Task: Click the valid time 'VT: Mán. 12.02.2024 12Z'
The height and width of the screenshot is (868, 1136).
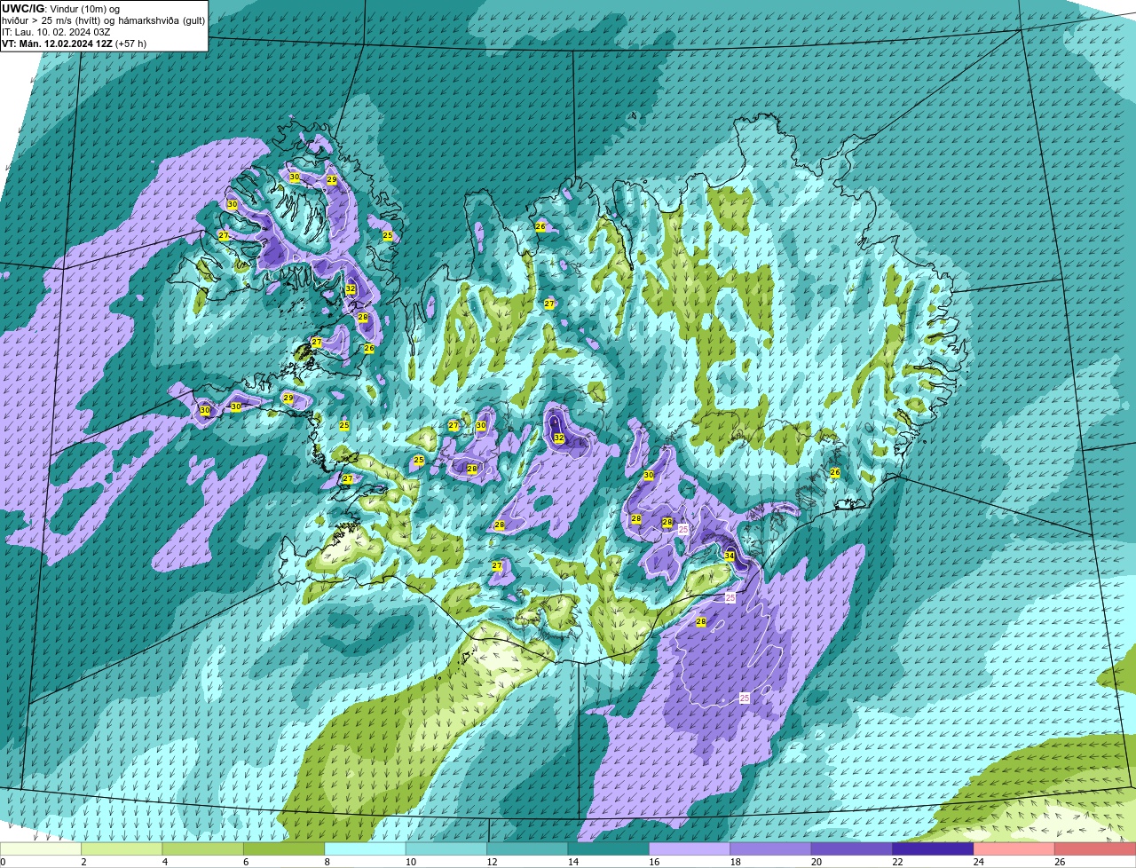Action: click(x=57, y=43)
